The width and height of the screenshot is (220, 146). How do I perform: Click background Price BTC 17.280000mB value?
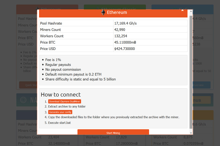pyautogui.click(x=127, y=144)
